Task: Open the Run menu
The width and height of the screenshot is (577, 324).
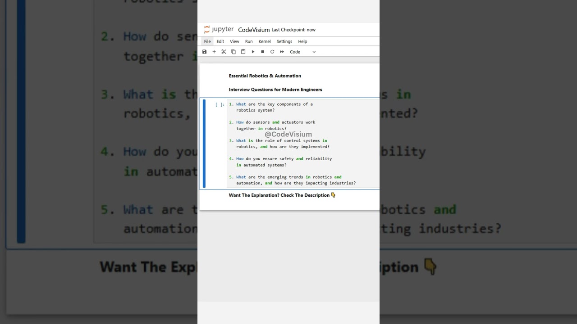Action: 249,41
